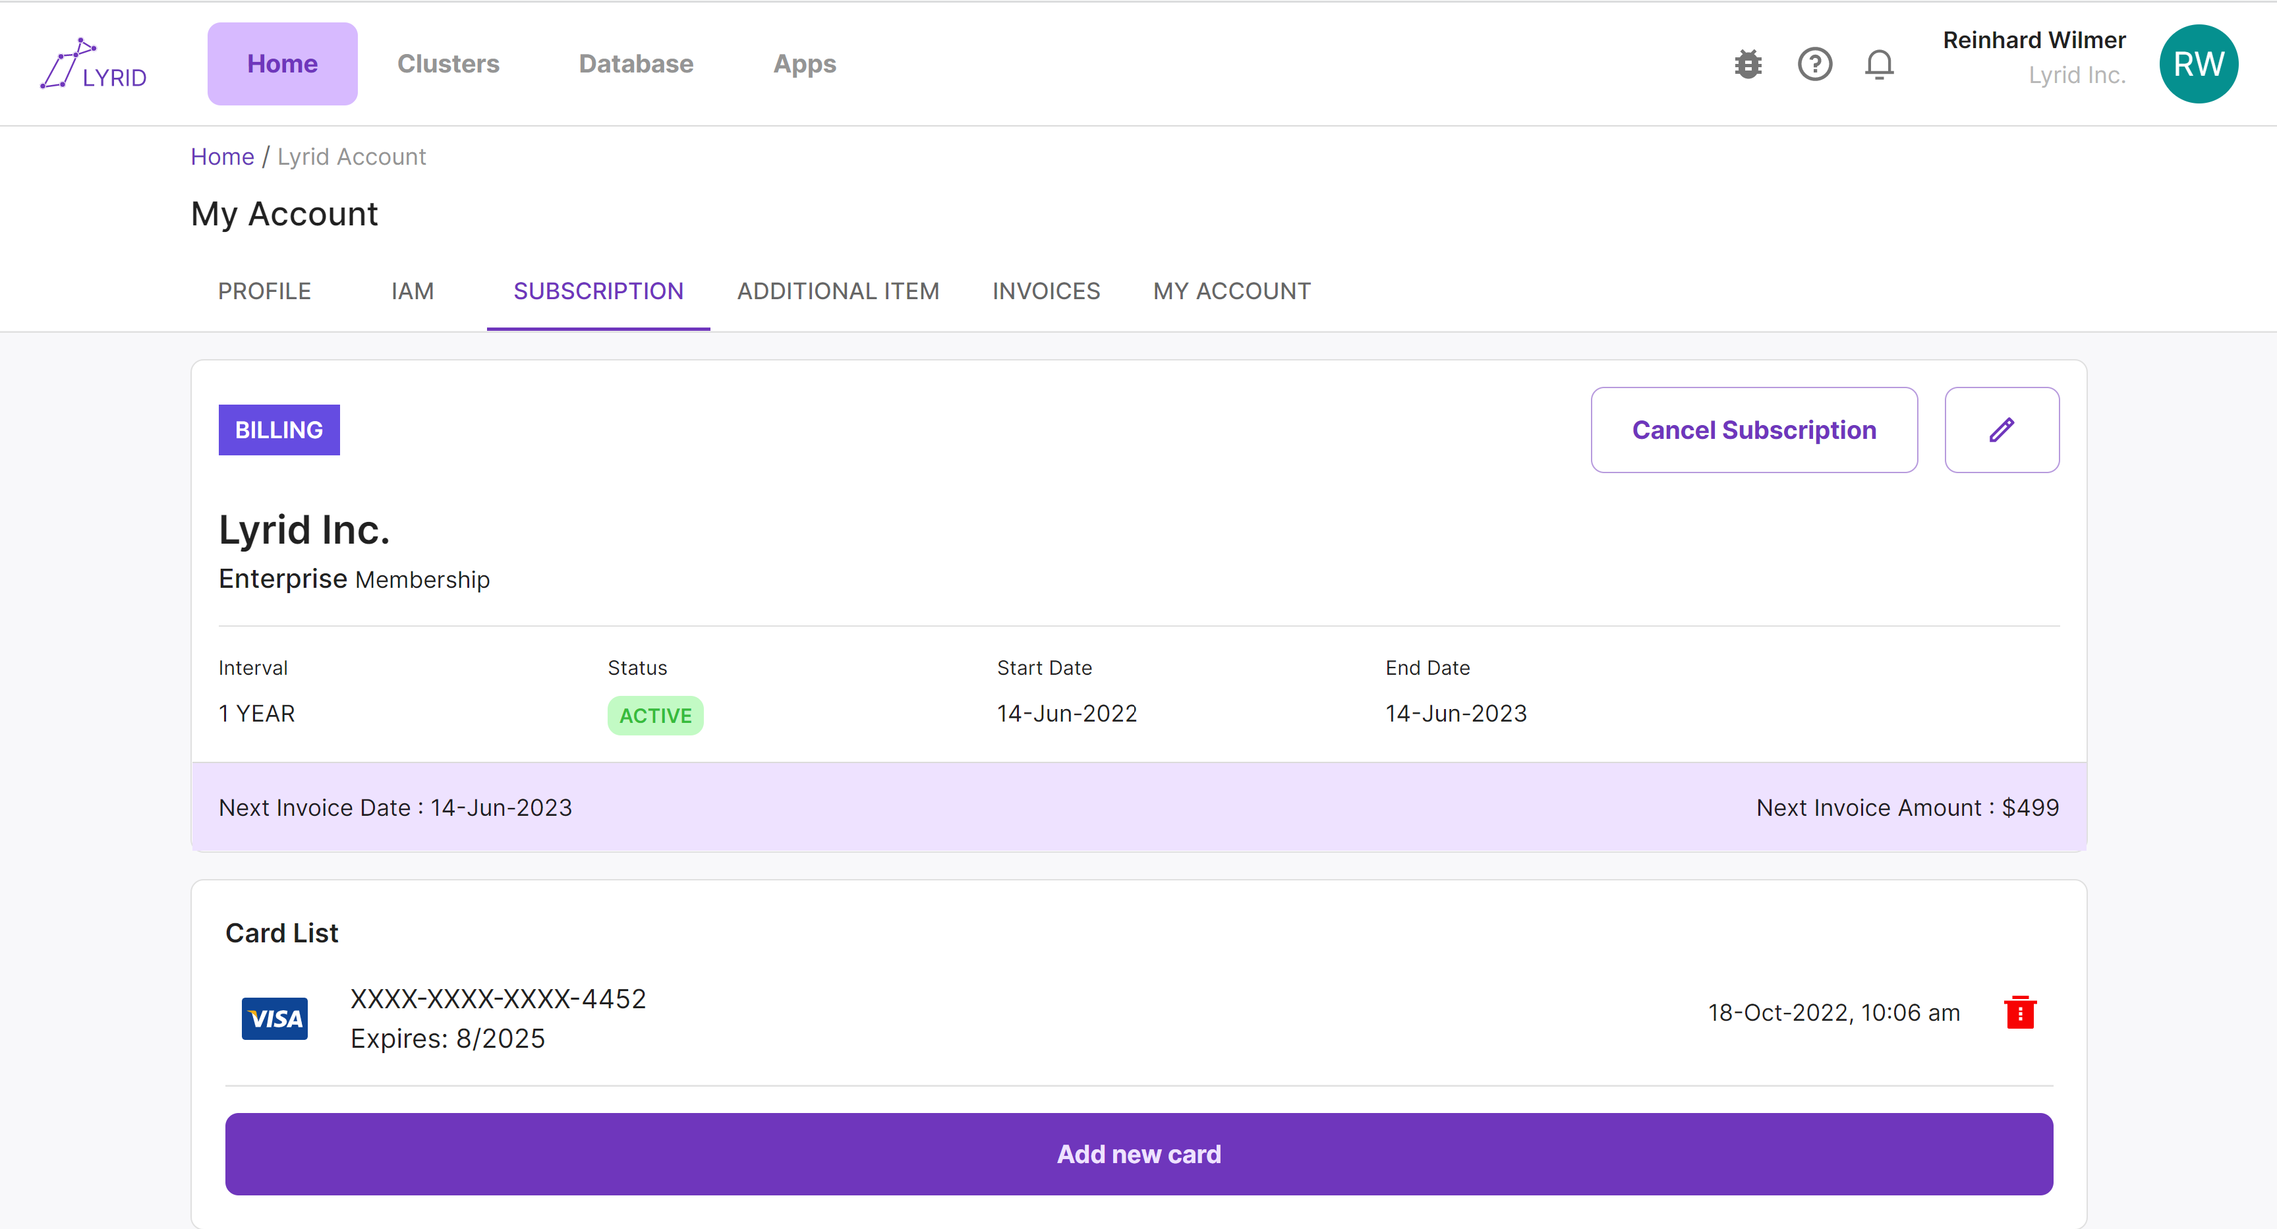Open the My Account tab
The image size is (2277, 1229).
click(1231, 291)
